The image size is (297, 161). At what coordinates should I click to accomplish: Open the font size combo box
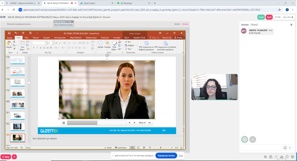coord(51,43)
